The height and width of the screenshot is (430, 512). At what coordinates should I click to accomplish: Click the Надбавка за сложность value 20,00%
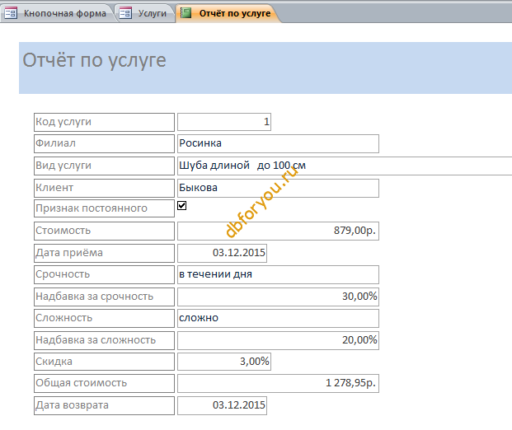click(x=278, y=340)
